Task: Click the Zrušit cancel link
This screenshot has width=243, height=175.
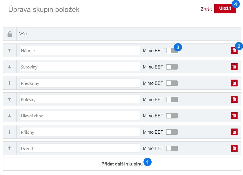Action: coord(206,9)
